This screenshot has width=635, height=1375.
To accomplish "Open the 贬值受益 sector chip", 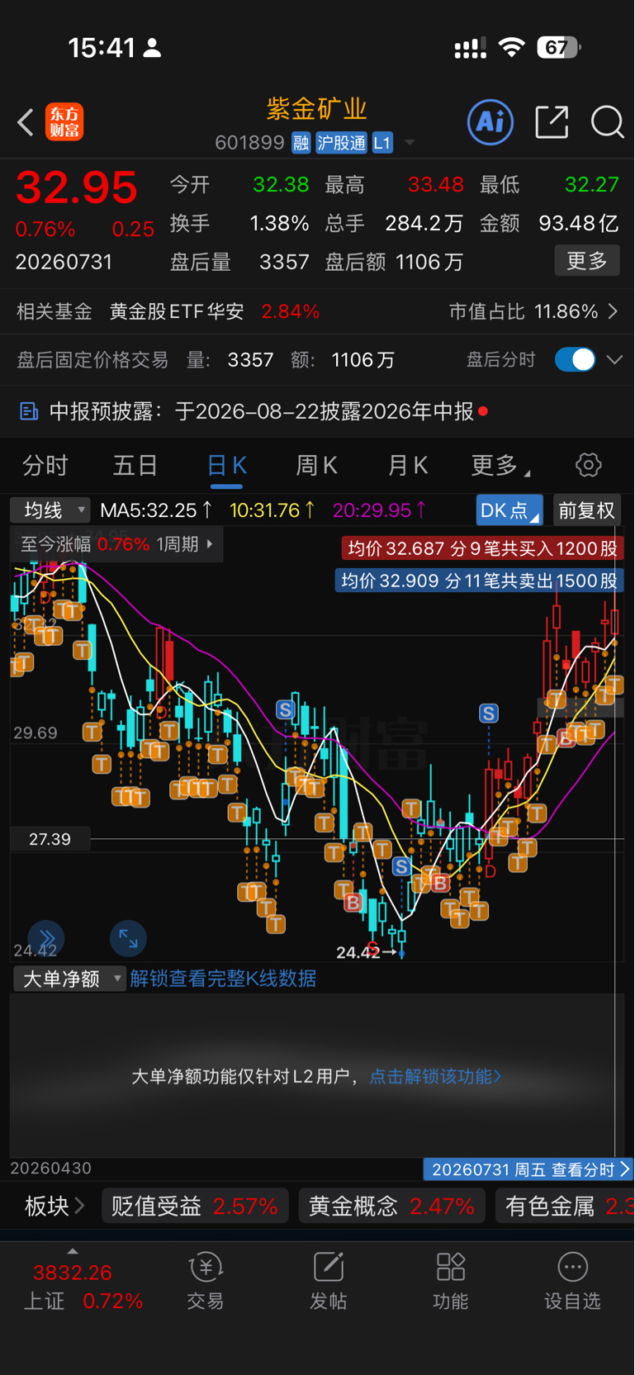I will pyautogui.click(x=195, y=1207).
